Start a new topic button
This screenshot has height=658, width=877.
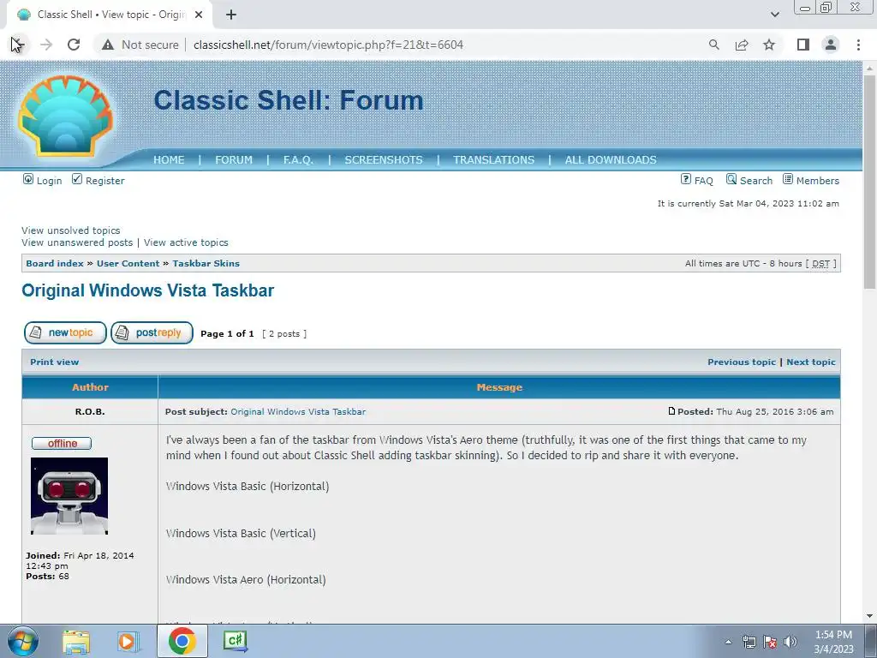point(65,333)
